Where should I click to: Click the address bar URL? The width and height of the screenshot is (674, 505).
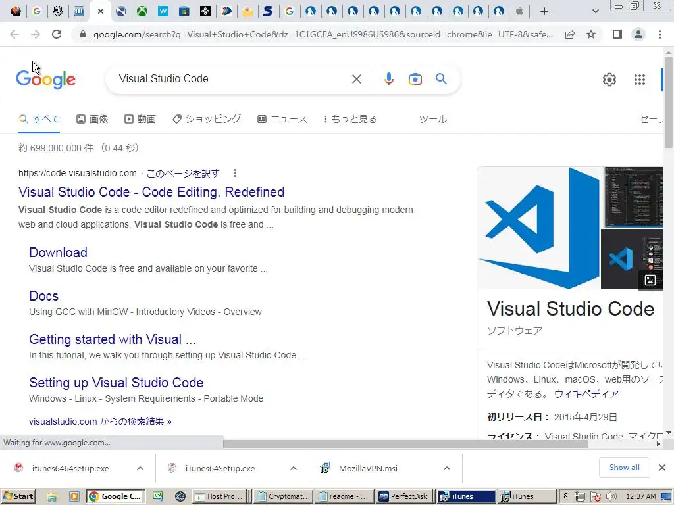[323, 34]
